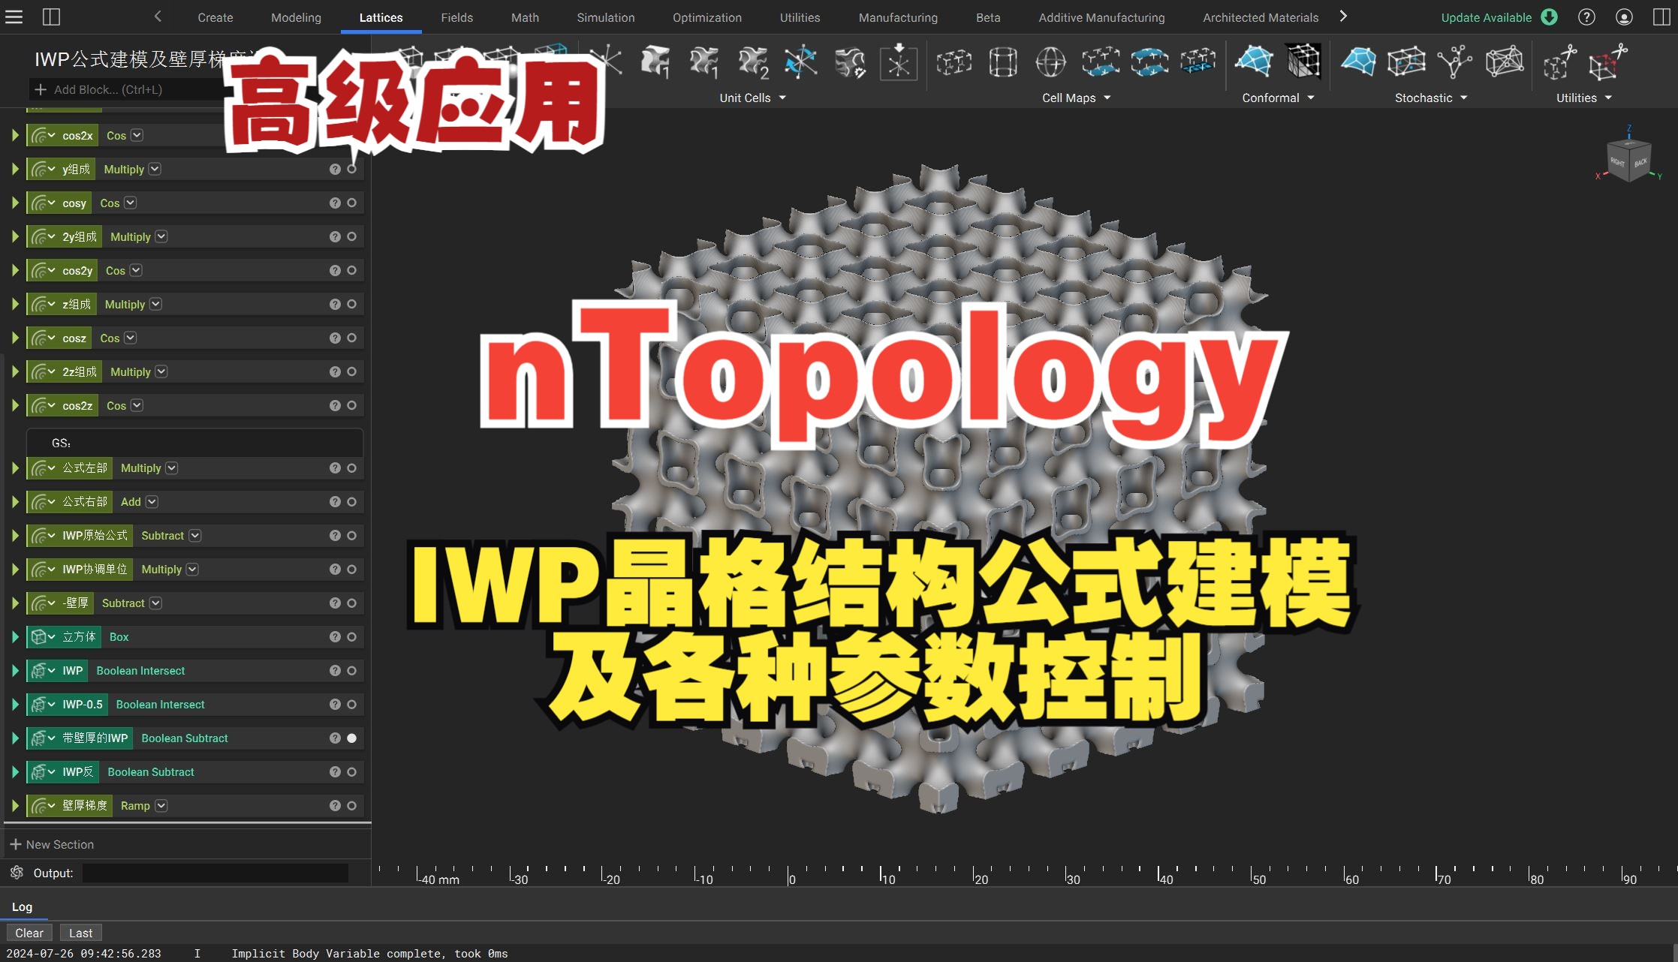The image size is (1678, 962).
Task: Switch to the Math tab
Action: pyautogui.click(x=525, y=17)
